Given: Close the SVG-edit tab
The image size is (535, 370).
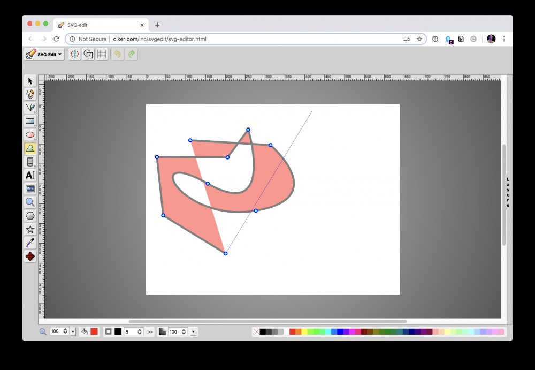Looking at the screenshot, I should [x=142, y=25].
